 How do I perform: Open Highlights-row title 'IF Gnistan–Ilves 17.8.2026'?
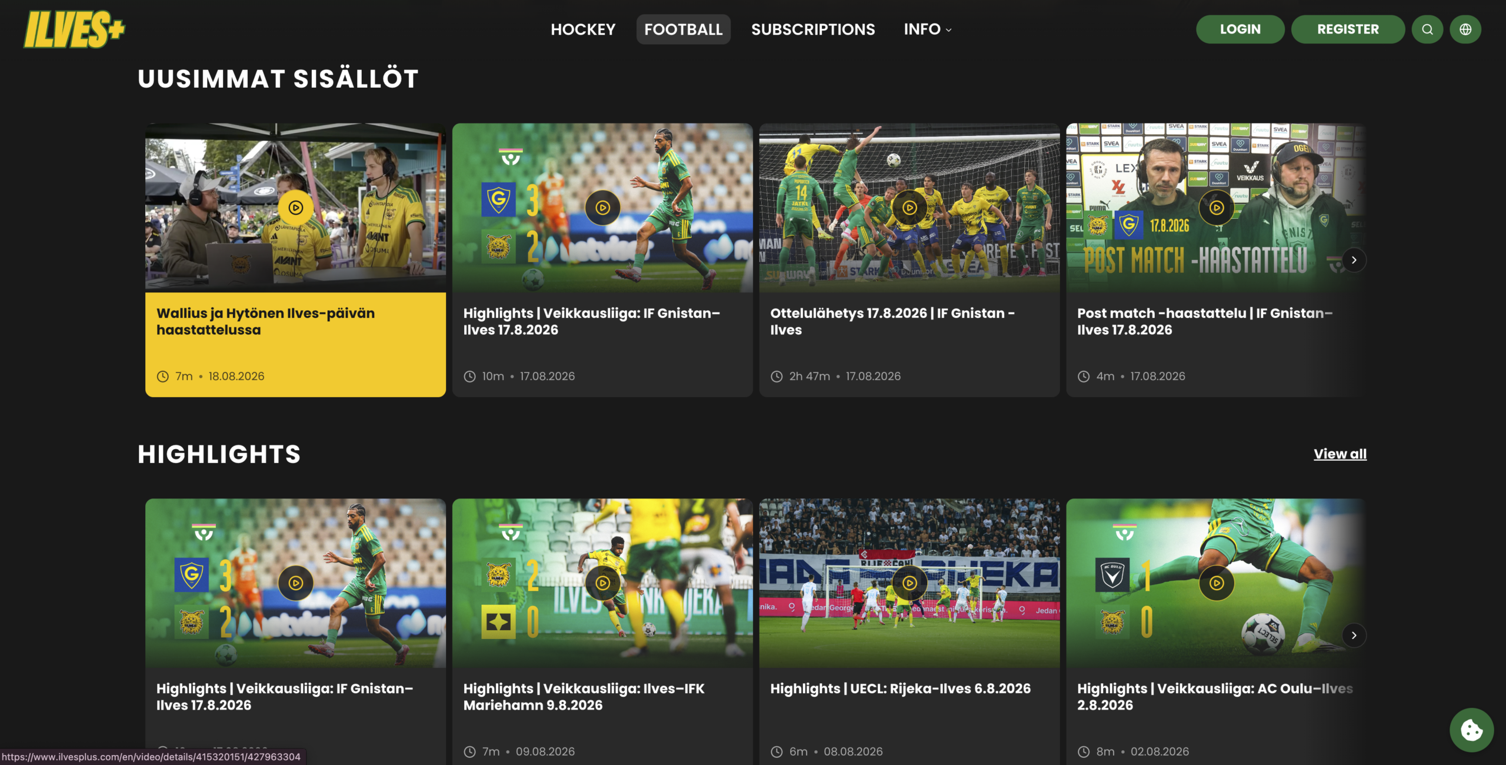tap(285, 697)
